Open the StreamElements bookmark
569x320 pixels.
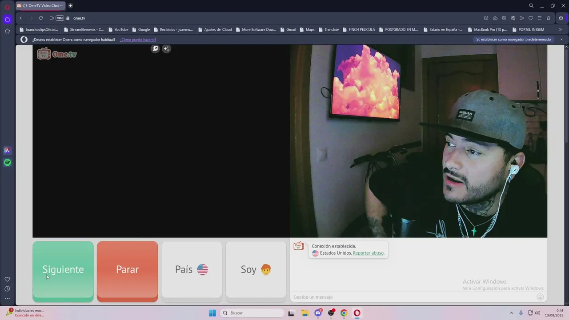84,30
